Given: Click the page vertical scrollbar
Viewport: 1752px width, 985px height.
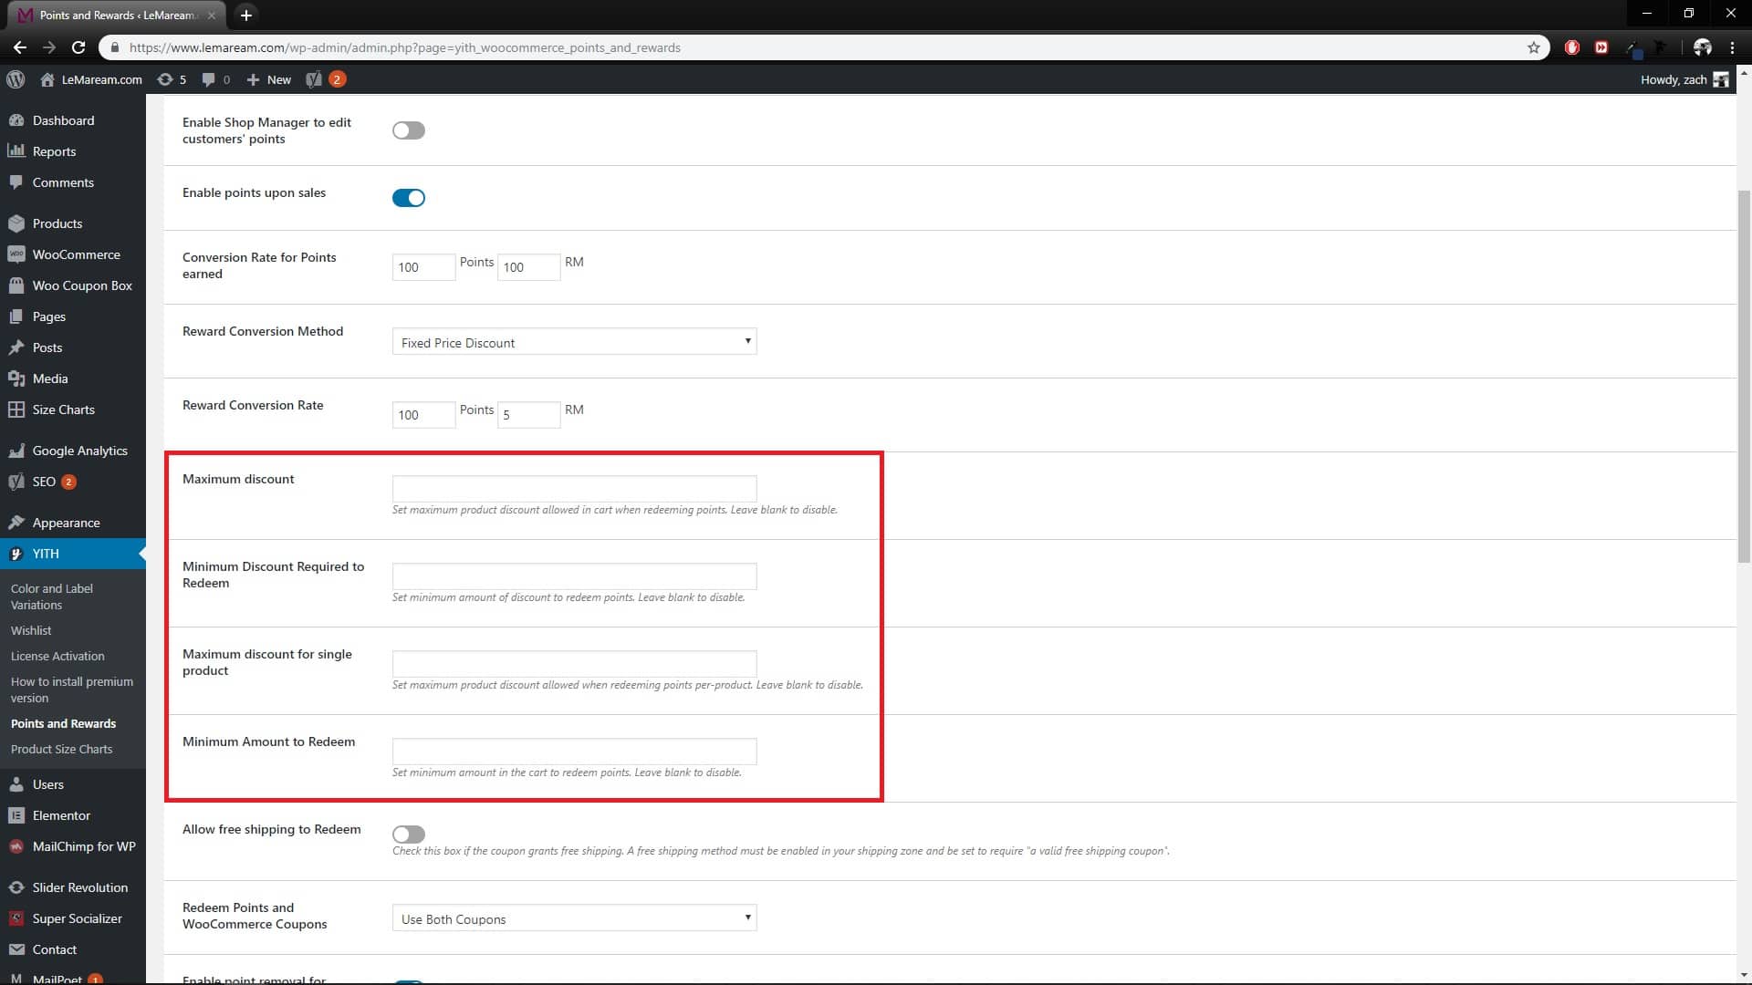Looking at the screenshot, I should [1744, 378].
